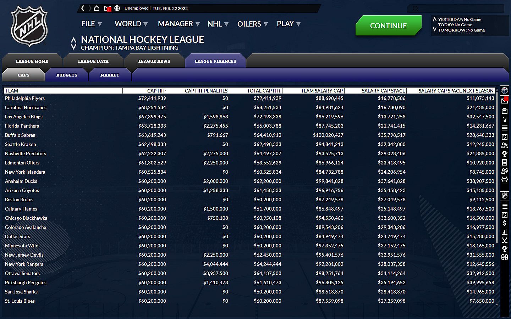Click the St. Louis Blues team name

(x=20, y=301)
